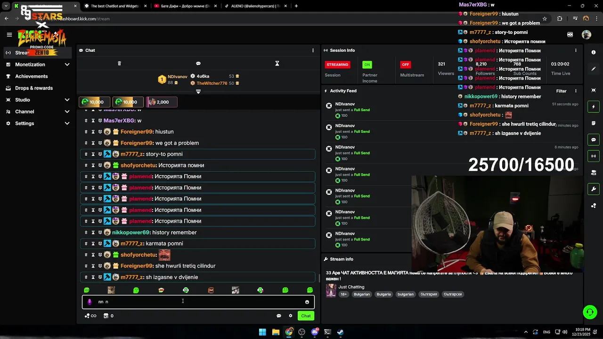Click the layout panel icon in right sidebar
The image size is (603, 339).
[x=594, y=173]
